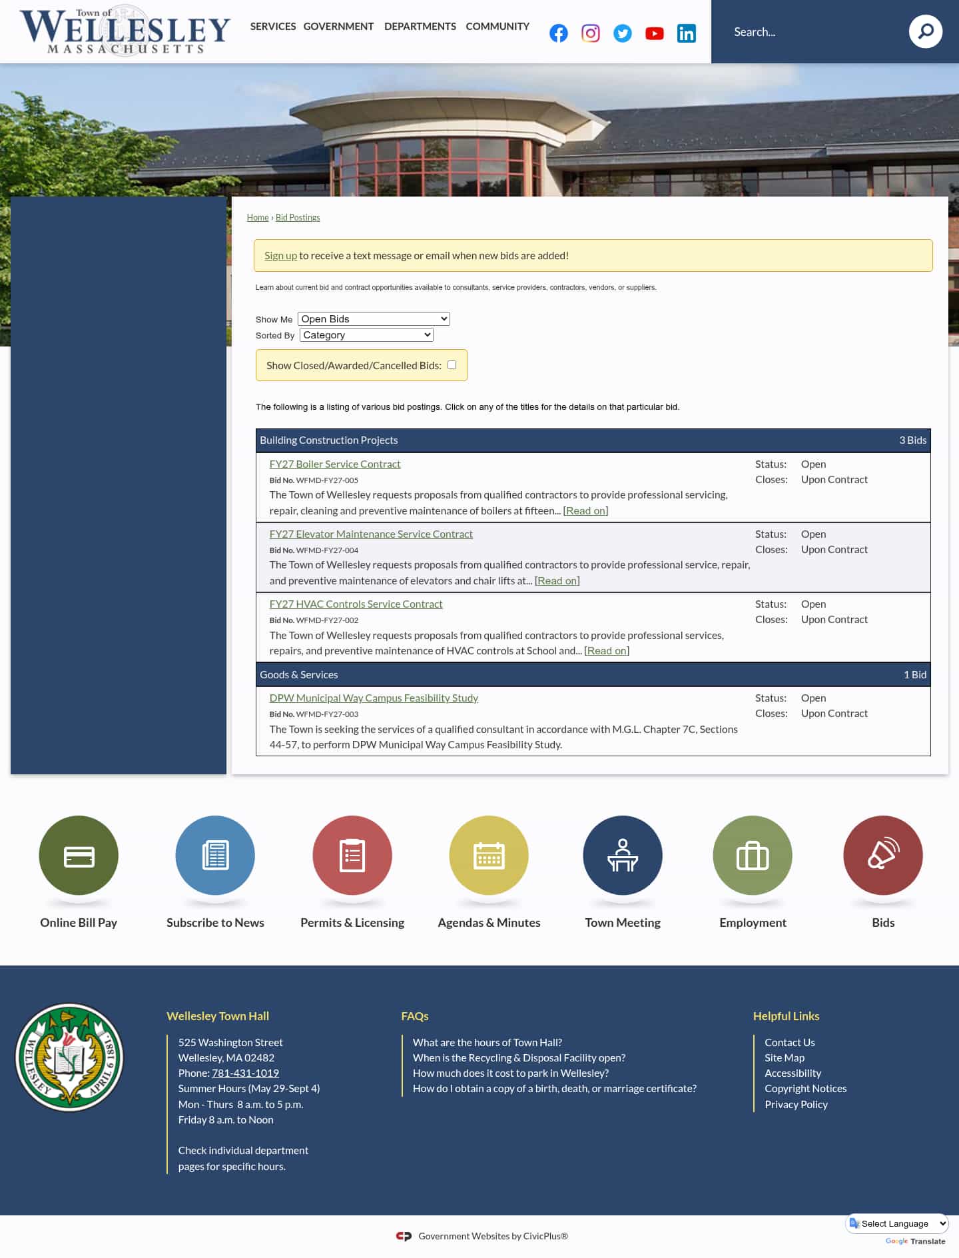The height and width of the screenshot is (1258, 959).
Task: Open the Employment briefcase icon
Action: pos(753,855)
